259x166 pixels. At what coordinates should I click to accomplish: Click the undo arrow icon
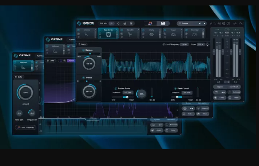tap(215, 24)
